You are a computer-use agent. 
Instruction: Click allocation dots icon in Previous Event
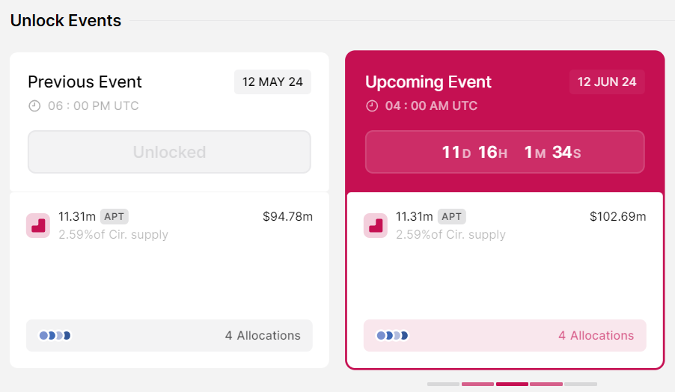pos(55,336)
